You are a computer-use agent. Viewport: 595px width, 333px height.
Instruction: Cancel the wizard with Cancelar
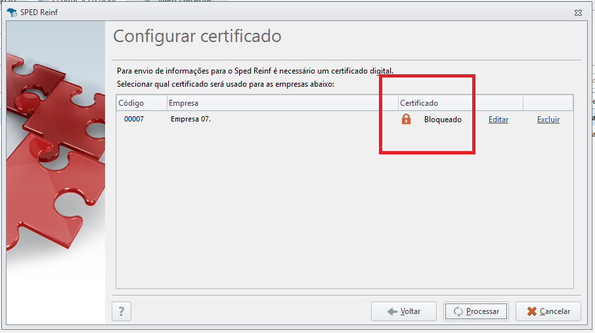point(548,311)
